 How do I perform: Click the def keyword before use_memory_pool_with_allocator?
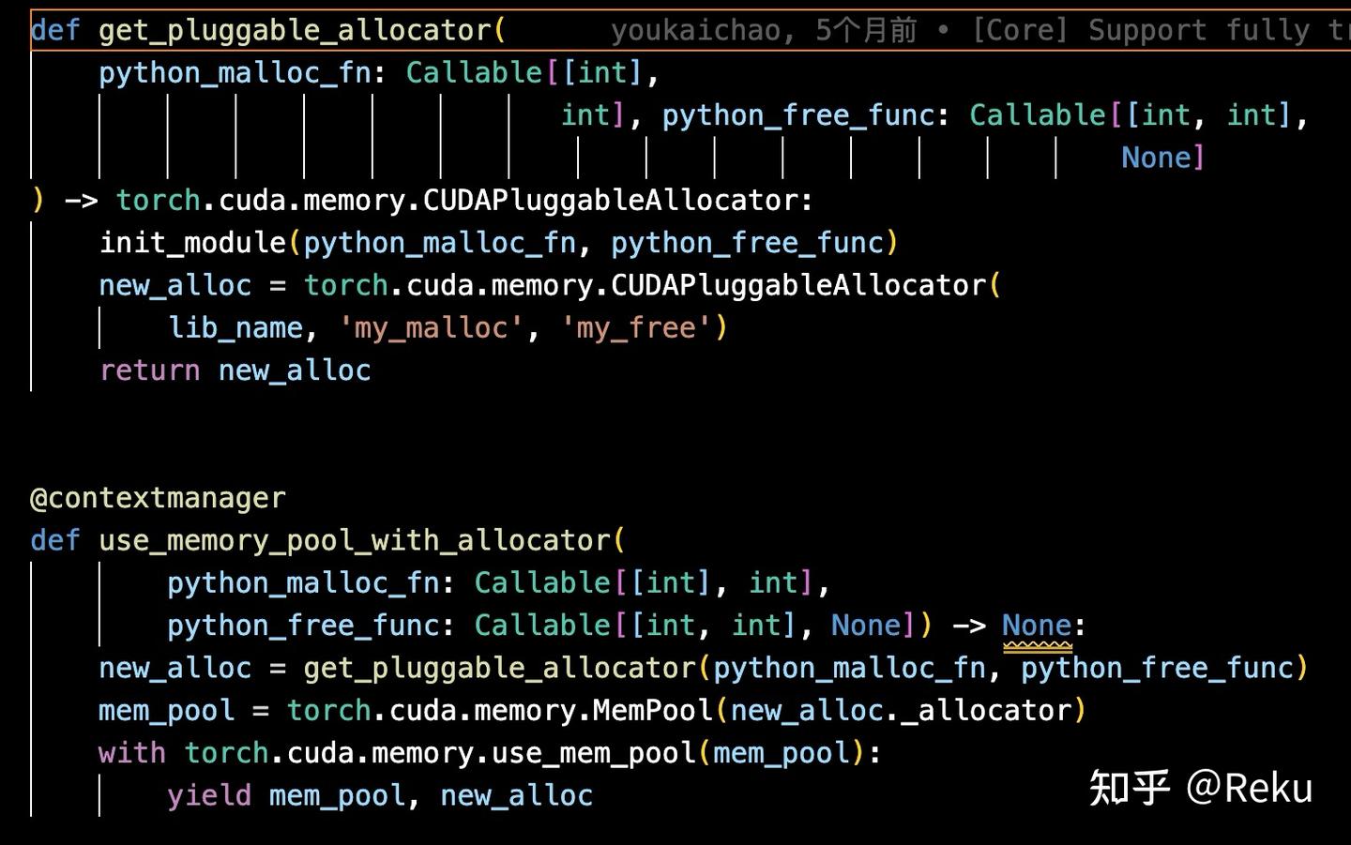(54, 540)
